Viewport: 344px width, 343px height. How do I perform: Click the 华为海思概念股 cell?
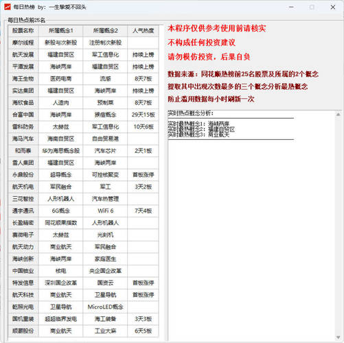[x=60, y=151]
